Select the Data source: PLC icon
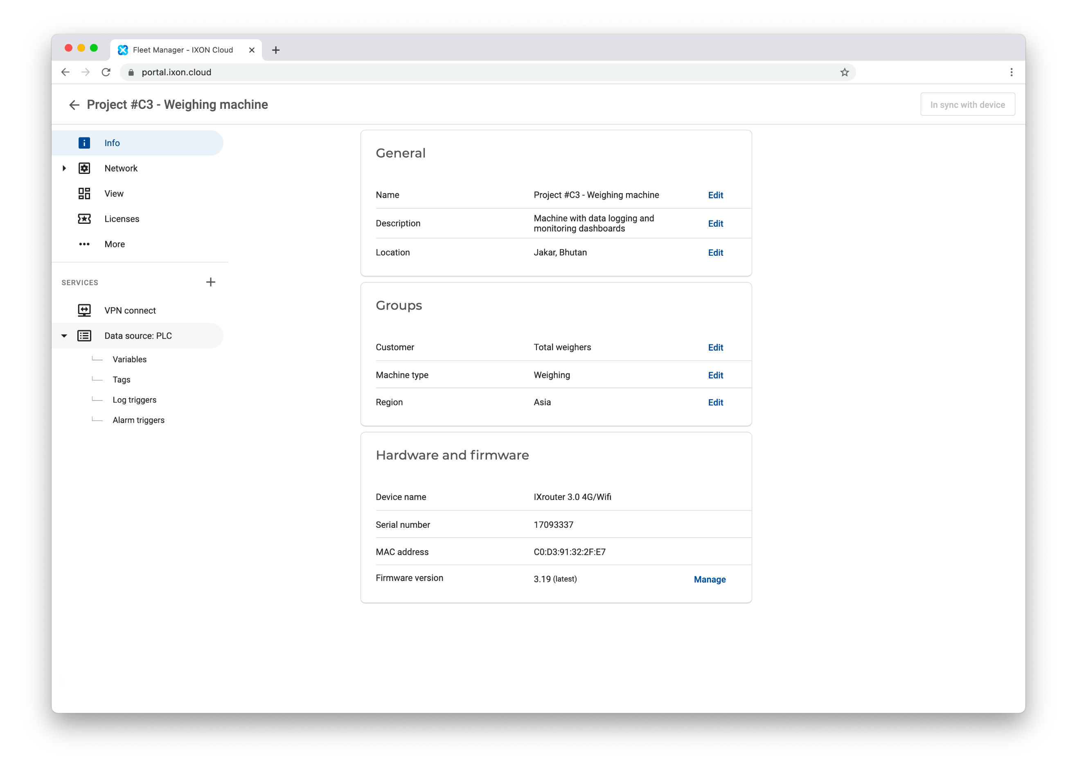 (84, 335)
